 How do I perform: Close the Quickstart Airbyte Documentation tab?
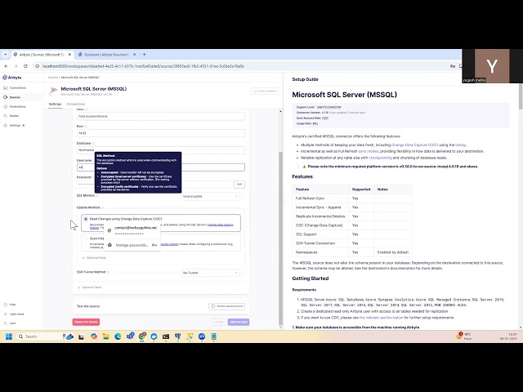tap(134, 55)
